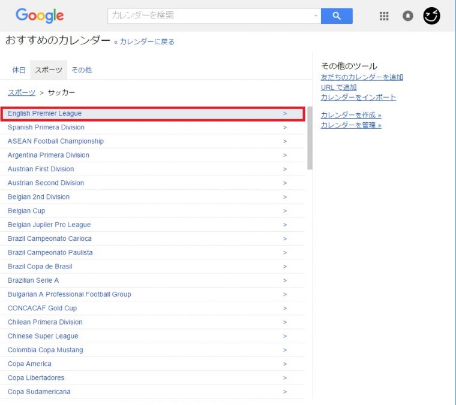Screen dimensions: 456x405
Task: Select Brazil Campeonato Carioca
Action: tap(152, 239)
